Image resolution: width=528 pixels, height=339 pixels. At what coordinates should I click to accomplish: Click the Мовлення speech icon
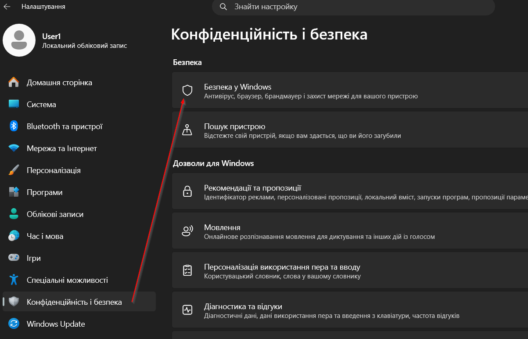point(187,231)
